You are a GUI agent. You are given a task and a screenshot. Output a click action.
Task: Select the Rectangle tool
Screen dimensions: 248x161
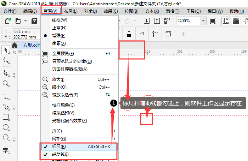click(6, 117)
